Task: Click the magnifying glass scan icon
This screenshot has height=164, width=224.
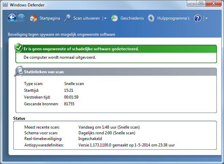Action: tap(67, 18)
